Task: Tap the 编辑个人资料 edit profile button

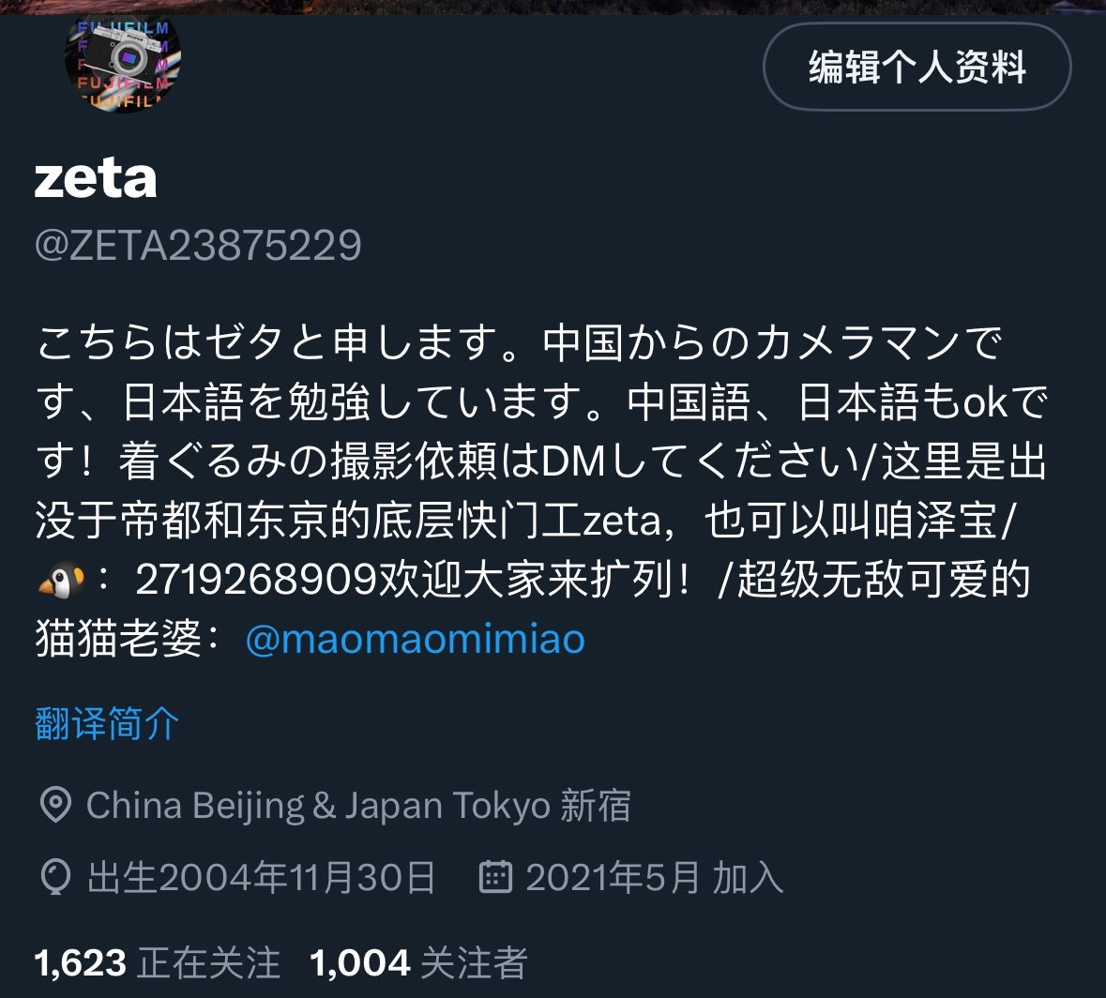Action: click(x=917, y=67)
